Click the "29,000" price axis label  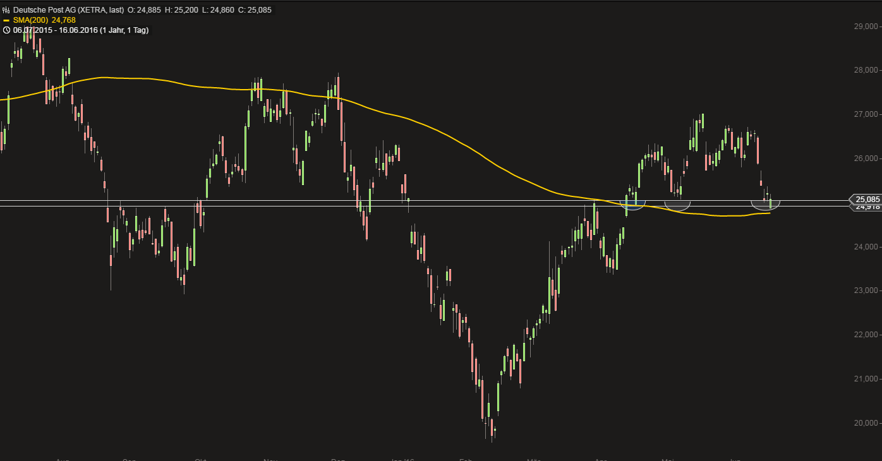pos(866,27)
